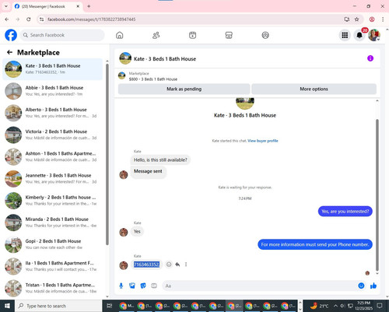The height and width of the screenshot is (312, 389).
Task: Open more options for the 7163463352 message
Action: [186, 265]
